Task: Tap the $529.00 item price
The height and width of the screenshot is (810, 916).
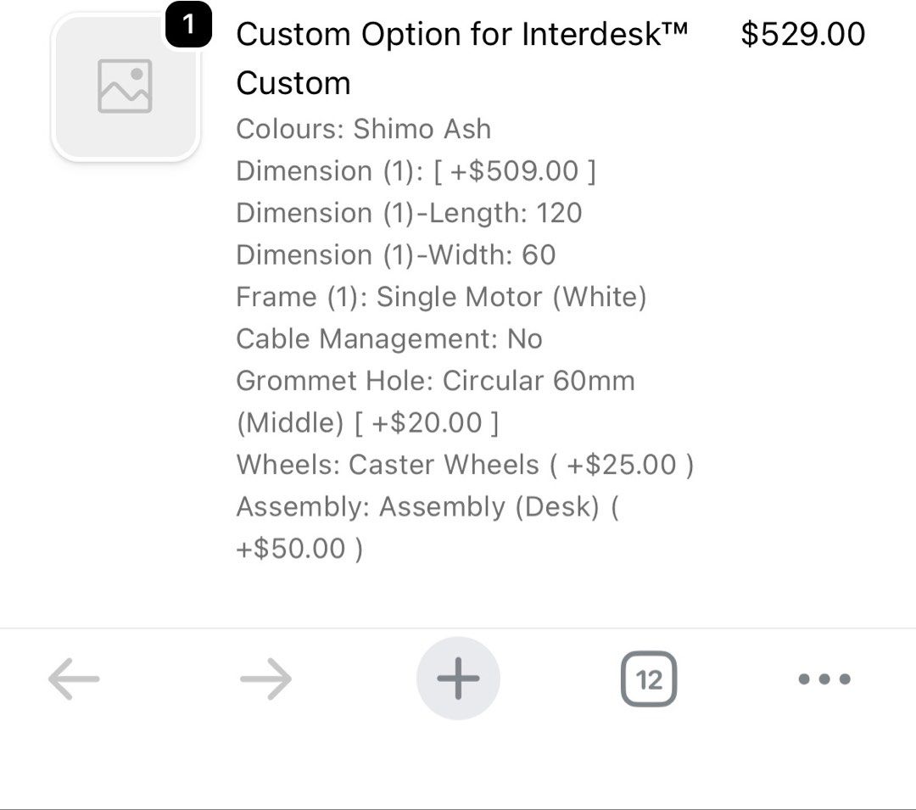Action: click(x=802, y=35)
